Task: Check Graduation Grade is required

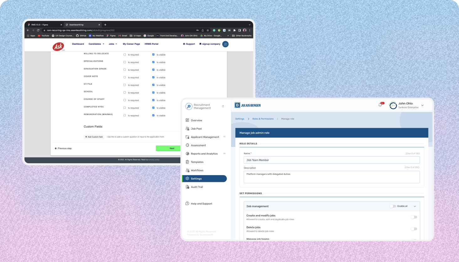Action: pyautogui.click(x=124, y=70)
